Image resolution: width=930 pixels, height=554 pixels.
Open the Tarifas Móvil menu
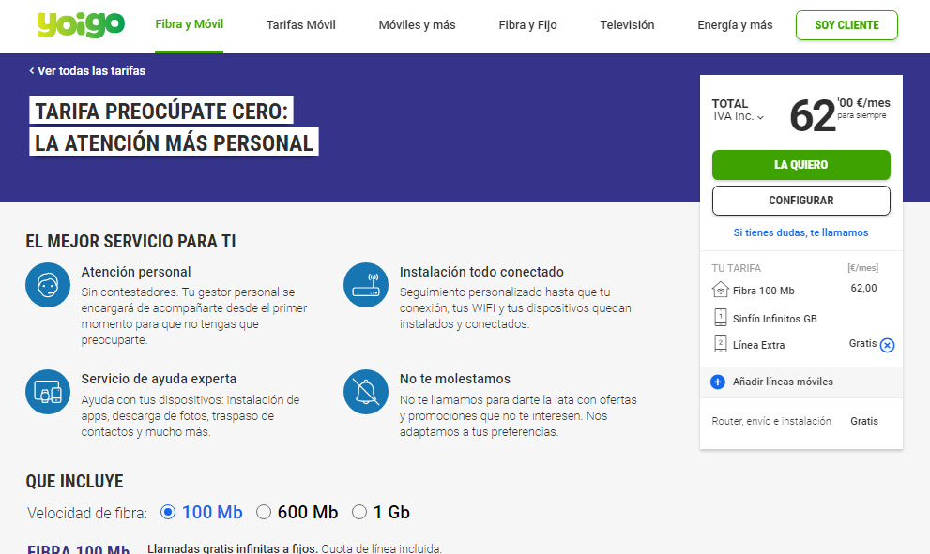(x=300, y=25)
